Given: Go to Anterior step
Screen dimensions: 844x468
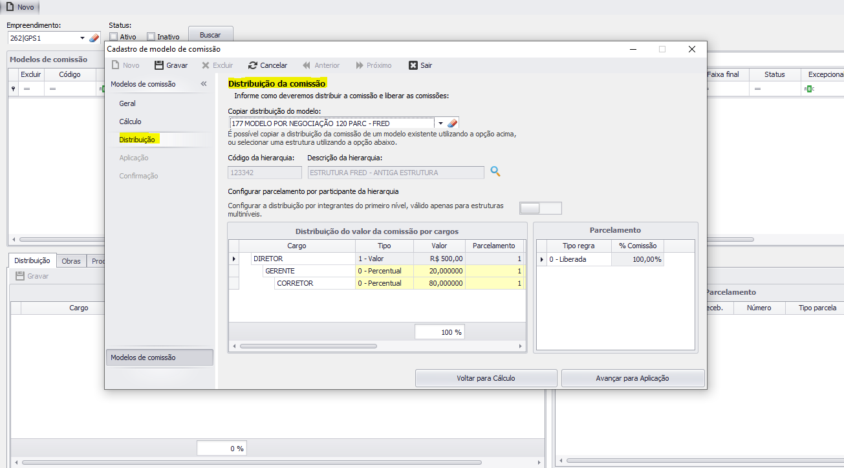Looking at the screenshot, I should tap(321, 65).
